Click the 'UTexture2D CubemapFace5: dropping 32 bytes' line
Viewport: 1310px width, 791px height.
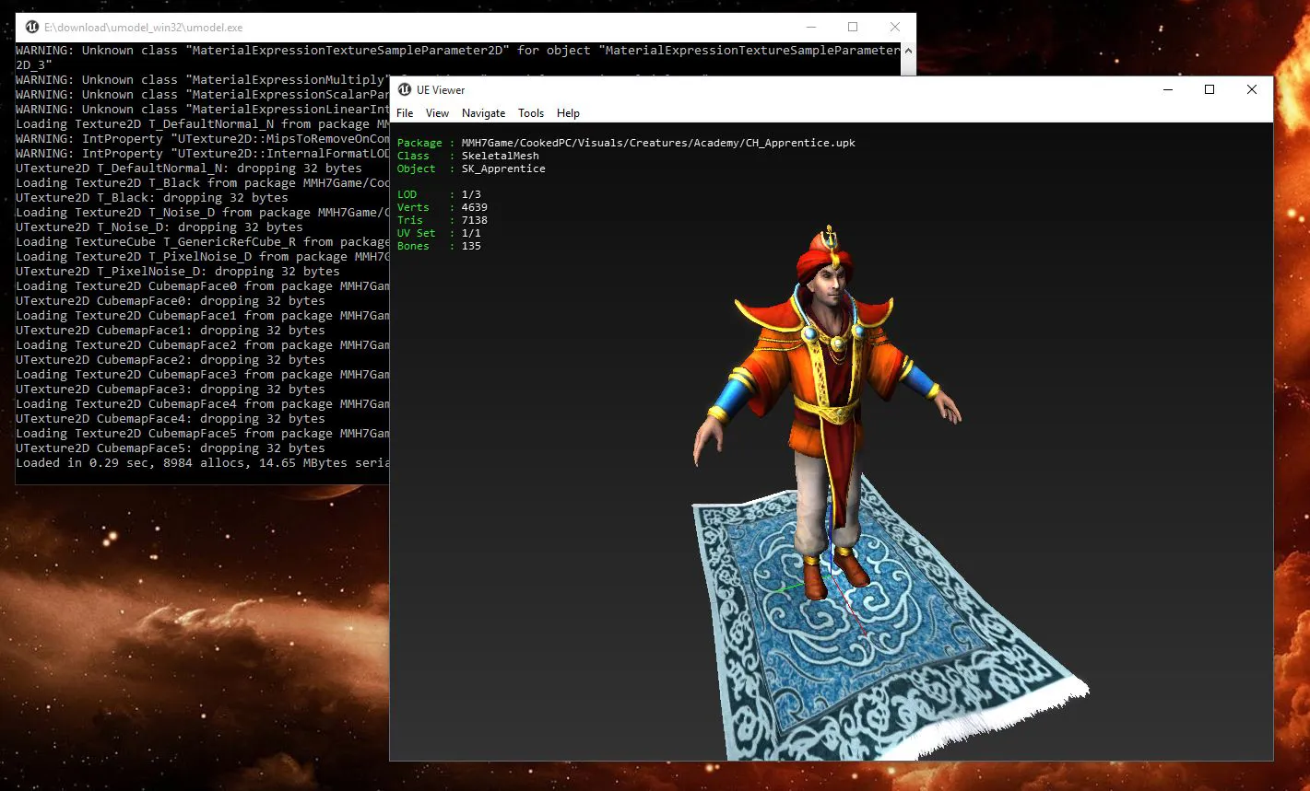pyautogui.click(x=171, y=448)
